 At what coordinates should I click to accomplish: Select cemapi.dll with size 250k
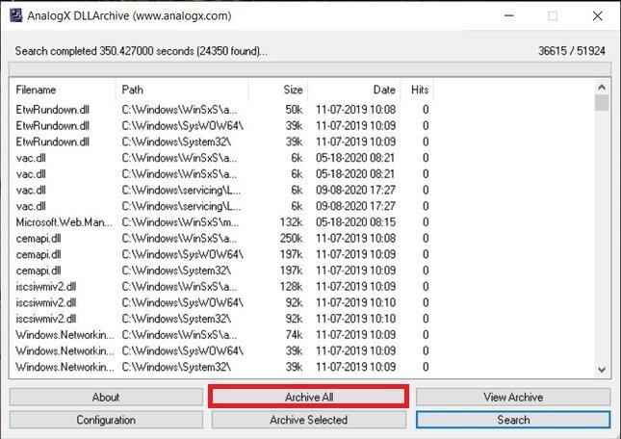click(x=222, y=239)
